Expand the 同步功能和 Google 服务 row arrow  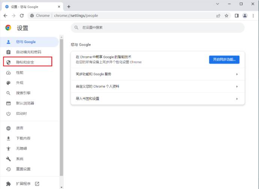tap(237, 74)
